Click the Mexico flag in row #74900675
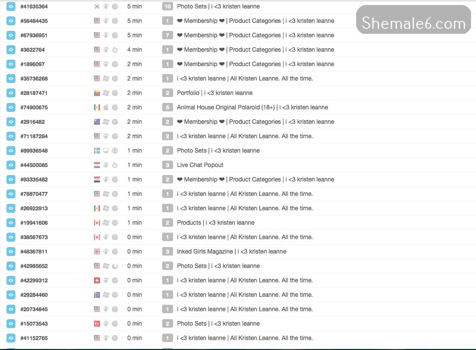Image resolution: width=476 pixels, height=350 pixels. (x=97, y=107)
